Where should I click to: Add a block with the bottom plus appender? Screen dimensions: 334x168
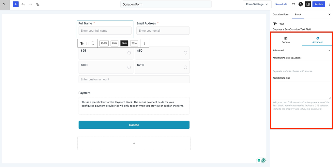134,143
